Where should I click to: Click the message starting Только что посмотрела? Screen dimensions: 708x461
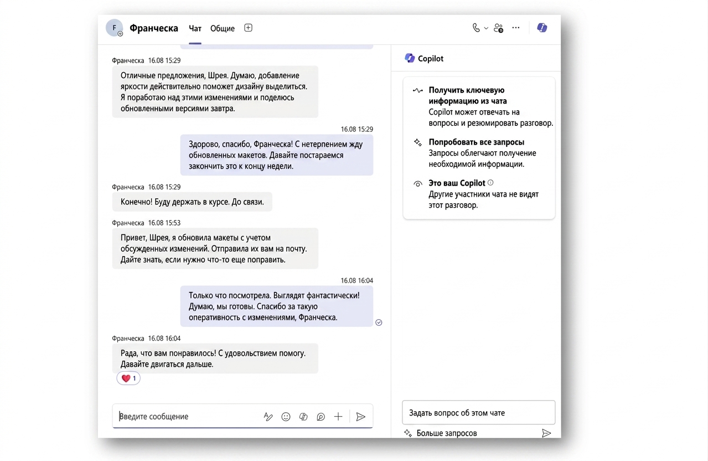277,306
